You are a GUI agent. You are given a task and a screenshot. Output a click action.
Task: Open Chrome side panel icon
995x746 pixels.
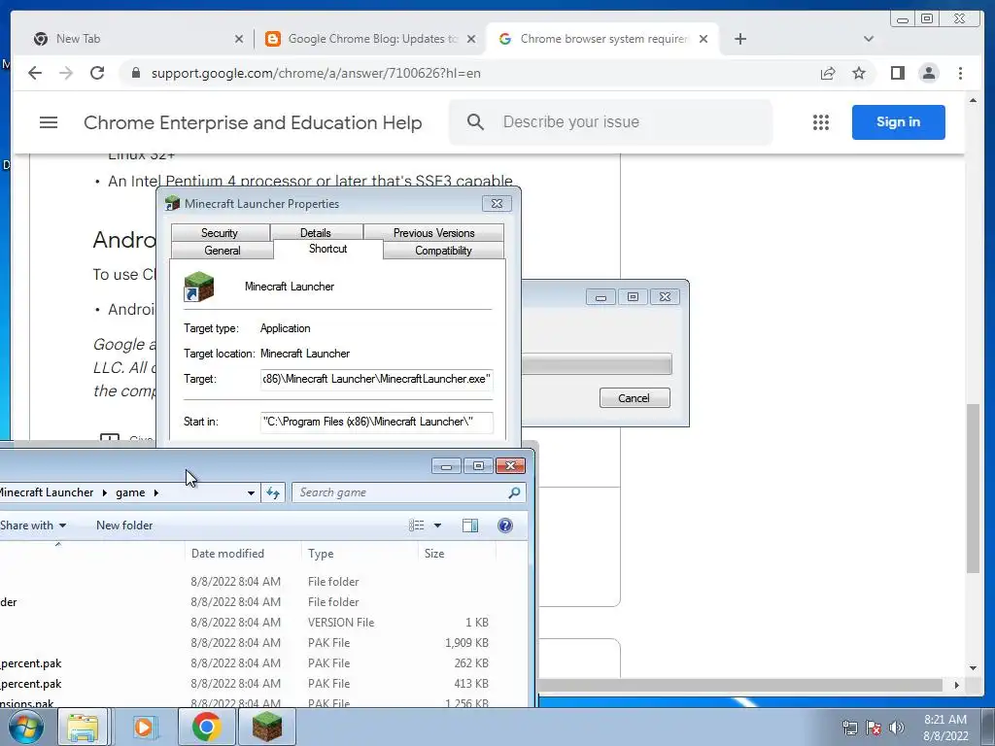point(897,73)
